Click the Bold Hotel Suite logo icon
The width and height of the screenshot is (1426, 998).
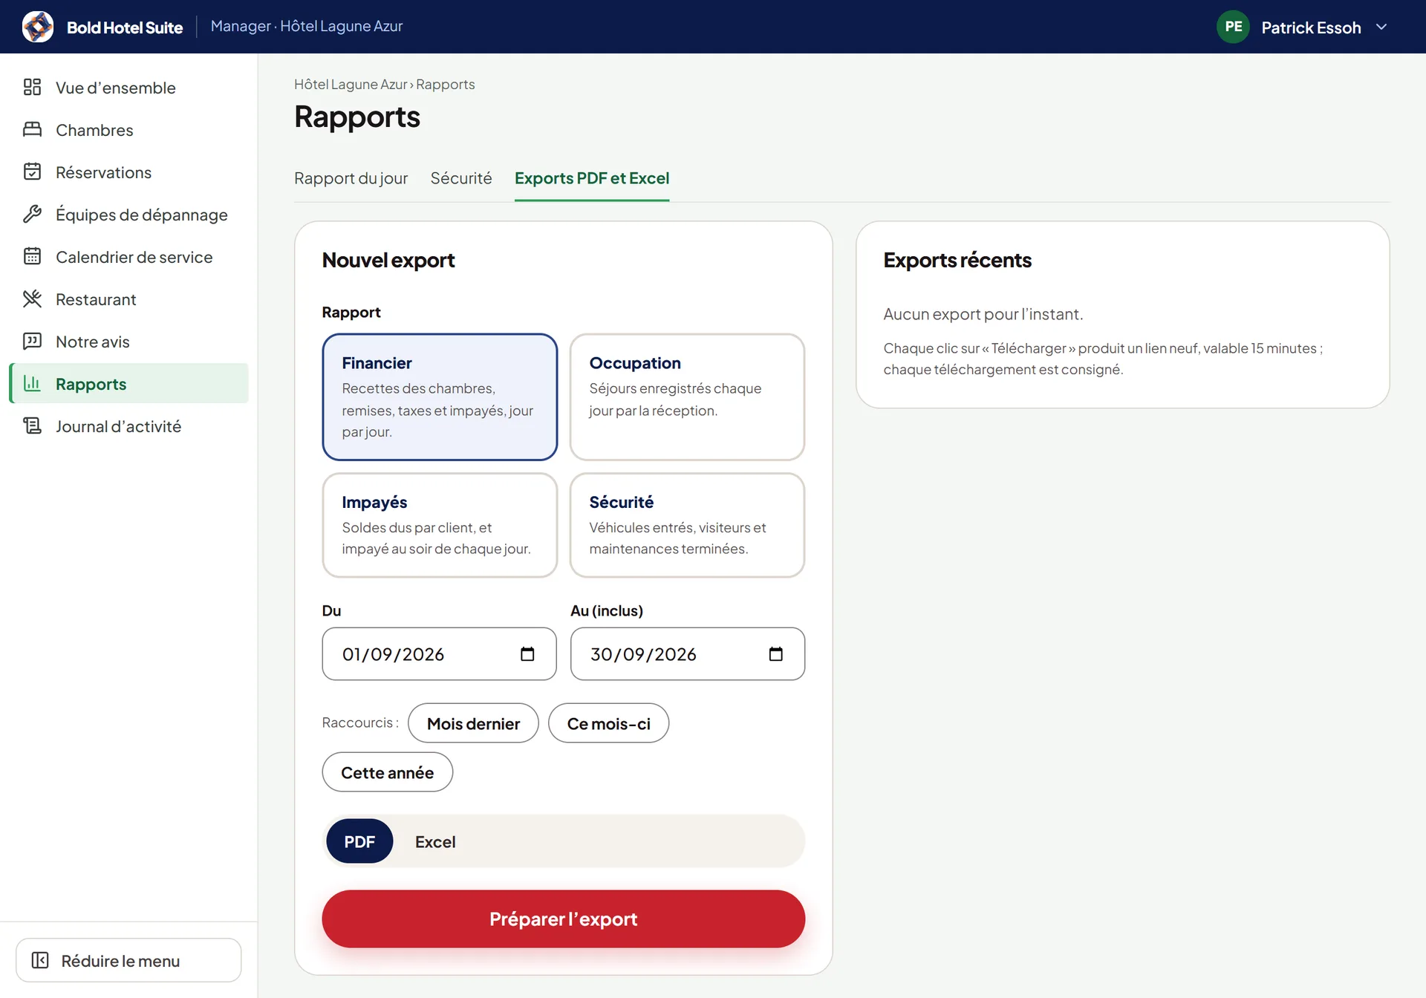[x=38, y=27]
